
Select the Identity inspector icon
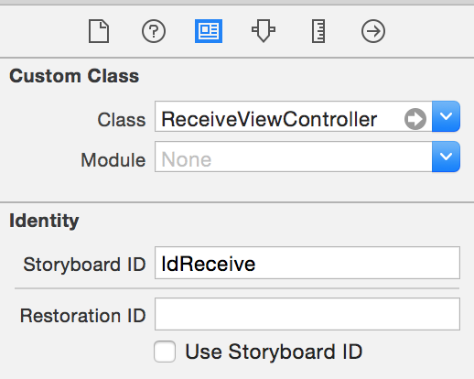(x=209, y=31)
